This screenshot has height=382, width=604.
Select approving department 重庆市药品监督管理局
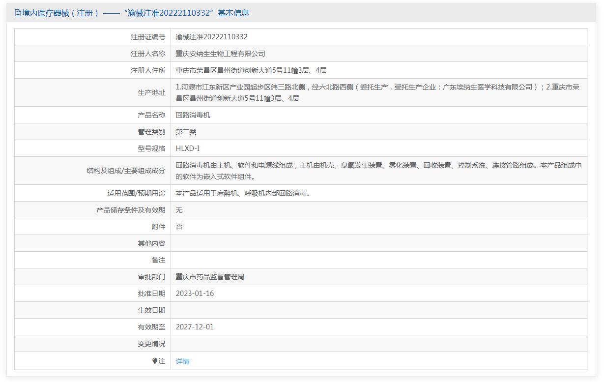pyautogui.click(x=210, y=277)
